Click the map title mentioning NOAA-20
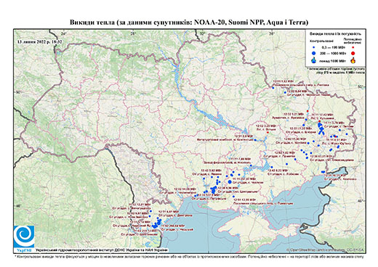The image size is (378, 267). point(189,22)
